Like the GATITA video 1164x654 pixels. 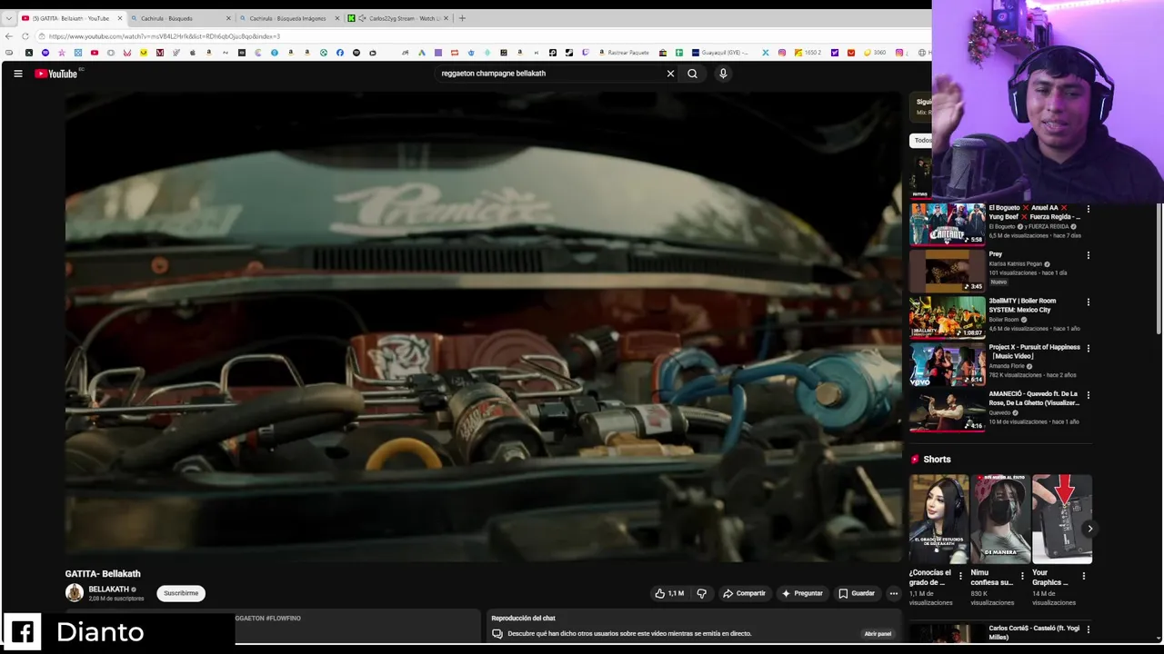coord(669,593)
